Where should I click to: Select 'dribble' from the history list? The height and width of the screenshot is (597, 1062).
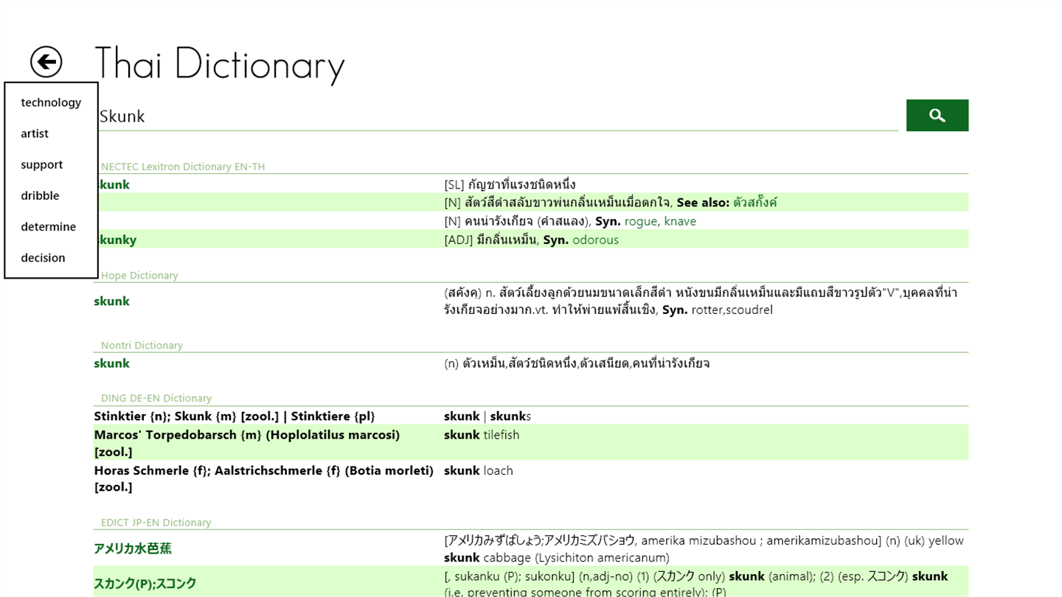pyautogui.click(x=40, y=195)
